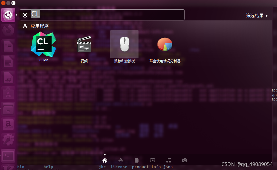Launch the CLion application
Image resolution: width=277 pixels, height=170 pixels.
coord(44,44)
